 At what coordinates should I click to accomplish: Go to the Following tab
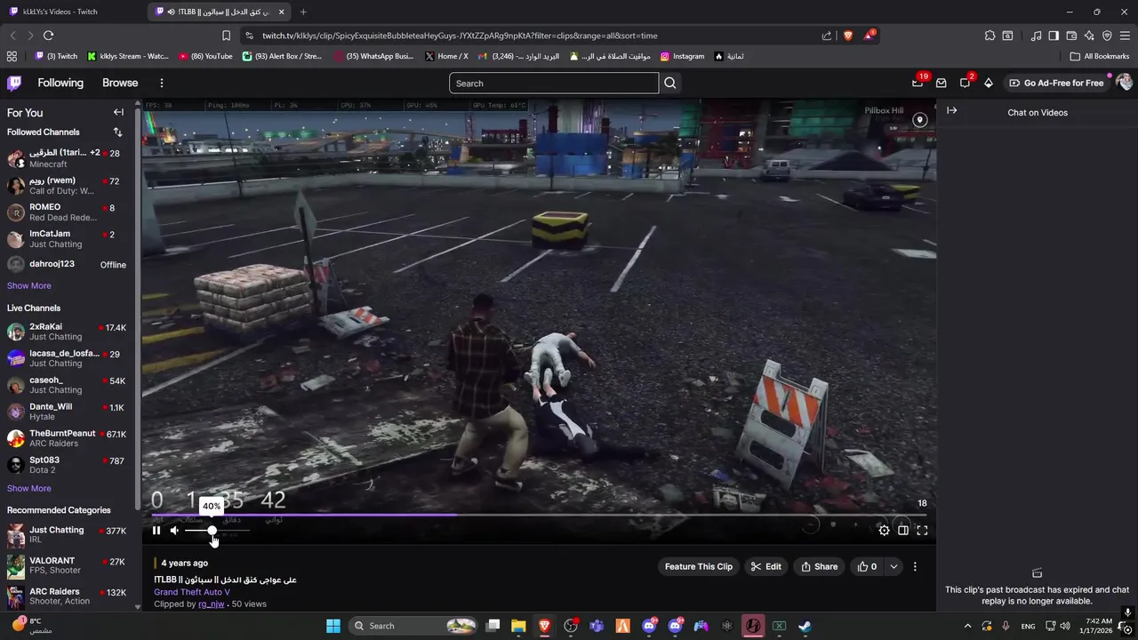60,83
